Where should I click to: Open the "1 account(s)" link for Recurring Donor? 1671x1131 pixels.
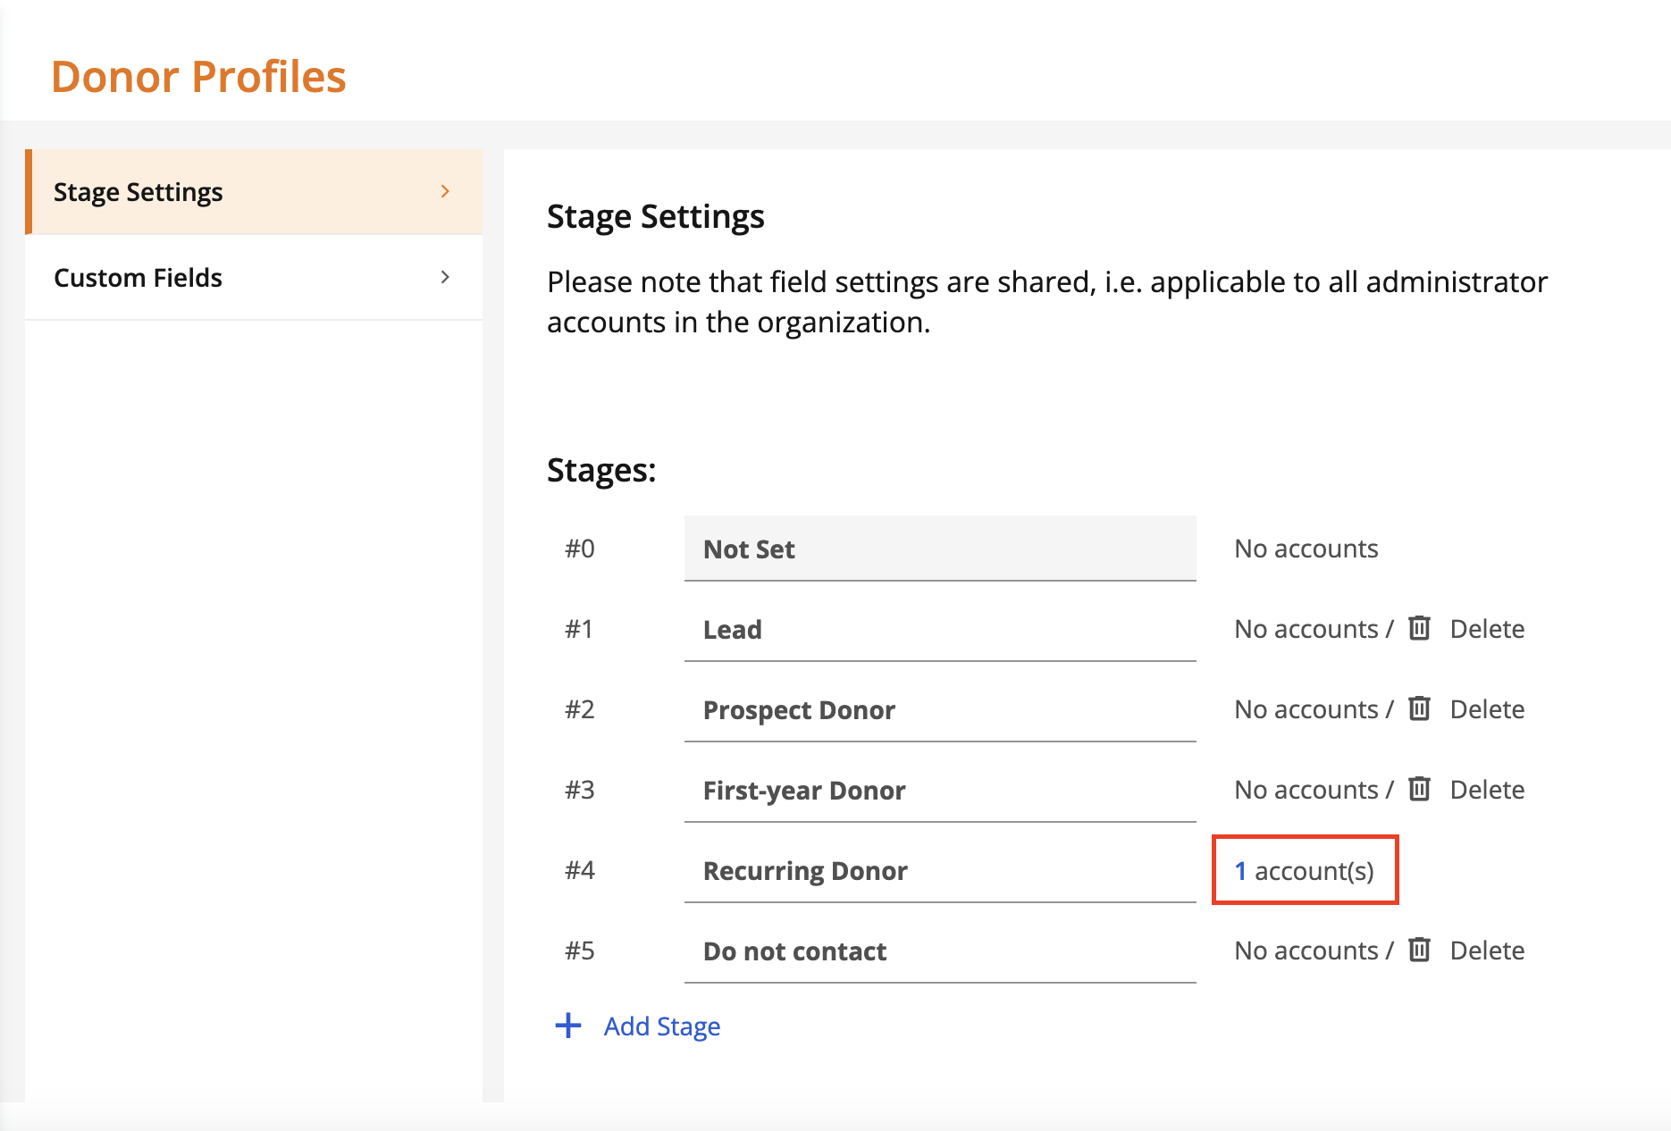click(1305, 870)
